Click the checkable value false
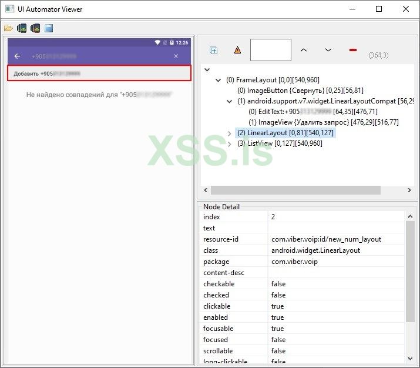The height and width of the screenshot is (368, 420). 278,284
